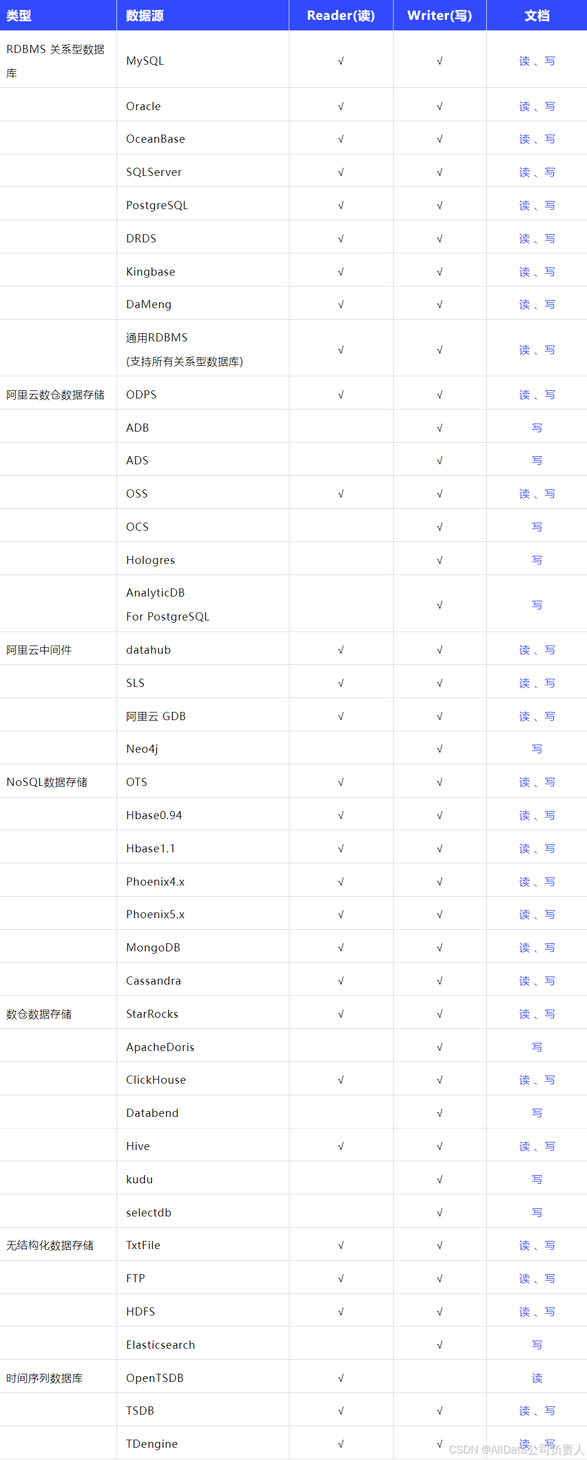Viewport: 587px width, 1460px height.
Task: Open AnalyticDB For PostgreSQL write link
Action: 537,605
